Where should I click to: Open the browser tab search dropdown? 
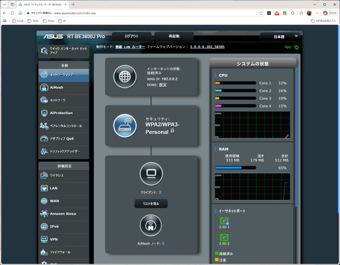(5, 4)
